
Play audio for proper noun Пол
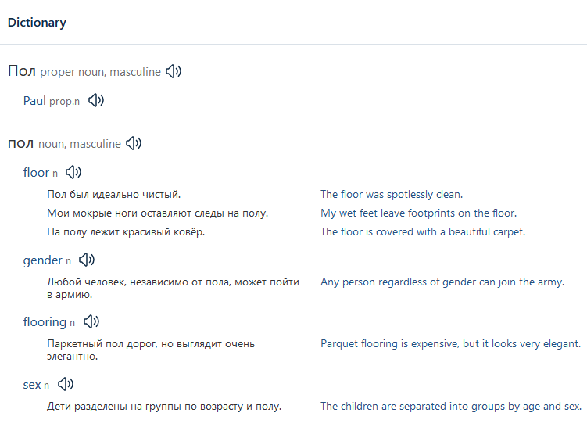point(174,71)
